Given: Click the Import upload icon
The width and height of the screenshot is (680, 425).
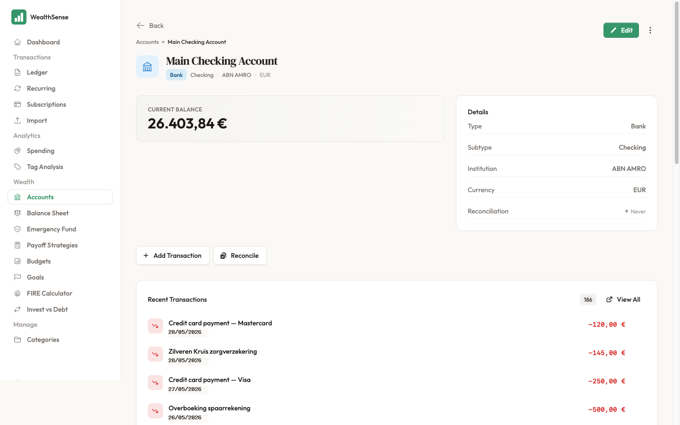Looking at the screenshot, I should click(17, 120).
